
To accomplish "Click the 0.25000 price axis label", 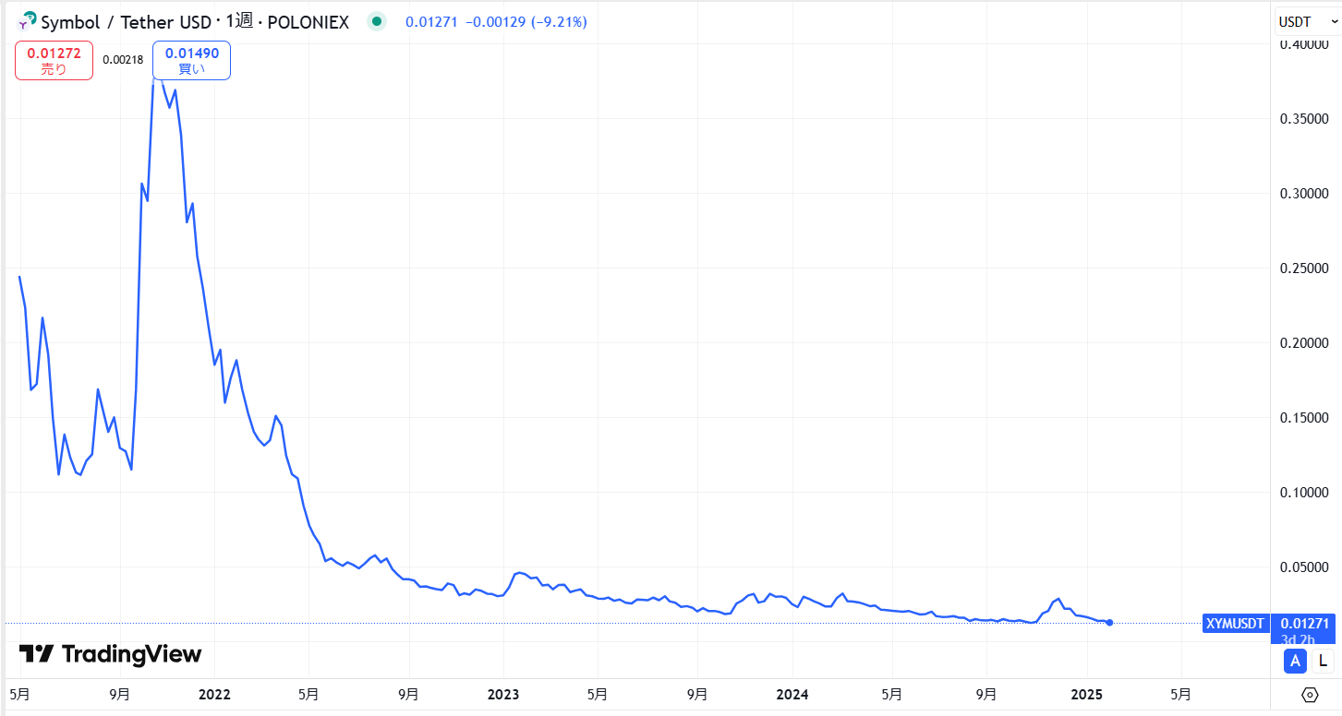I will 1303,268.
